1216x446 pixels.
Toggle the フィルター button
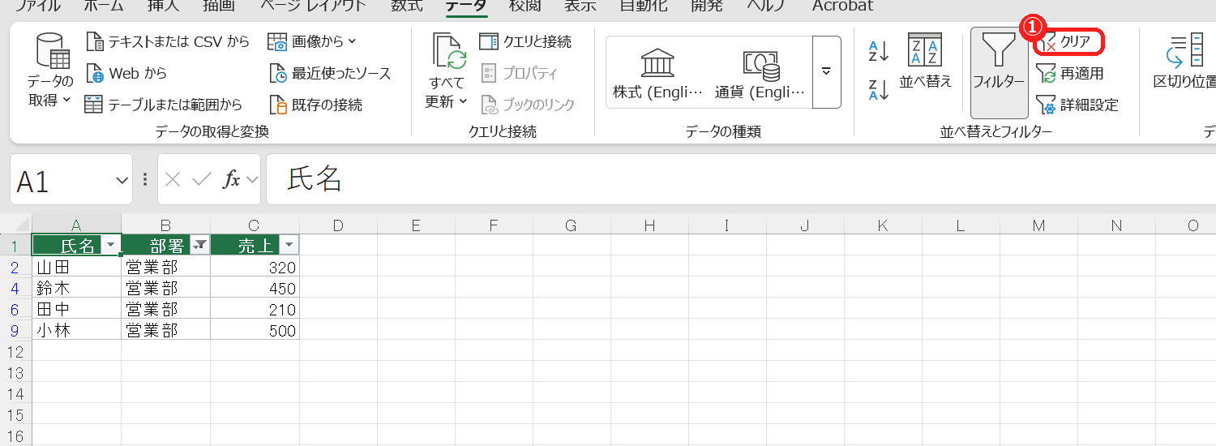[x=999, y=73]
